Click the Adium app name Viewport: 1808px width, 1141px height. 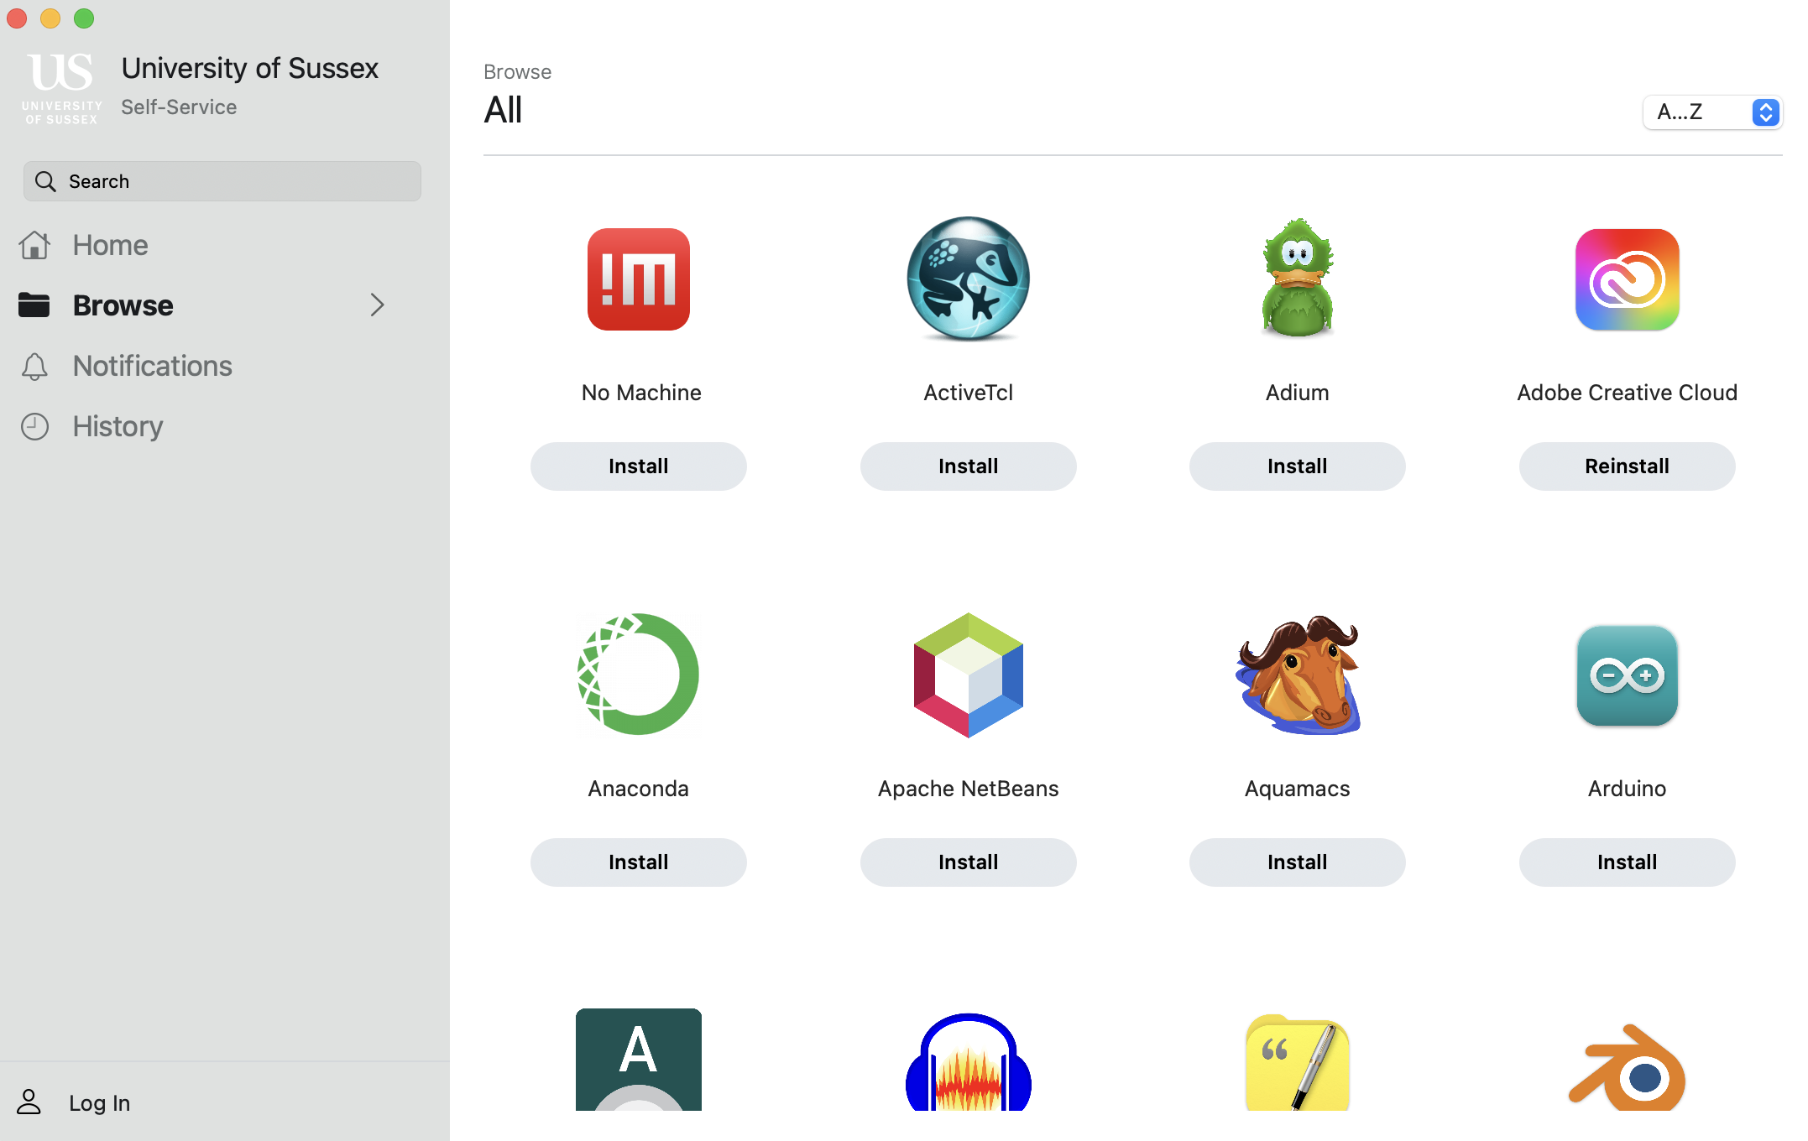click(1297, 393)
